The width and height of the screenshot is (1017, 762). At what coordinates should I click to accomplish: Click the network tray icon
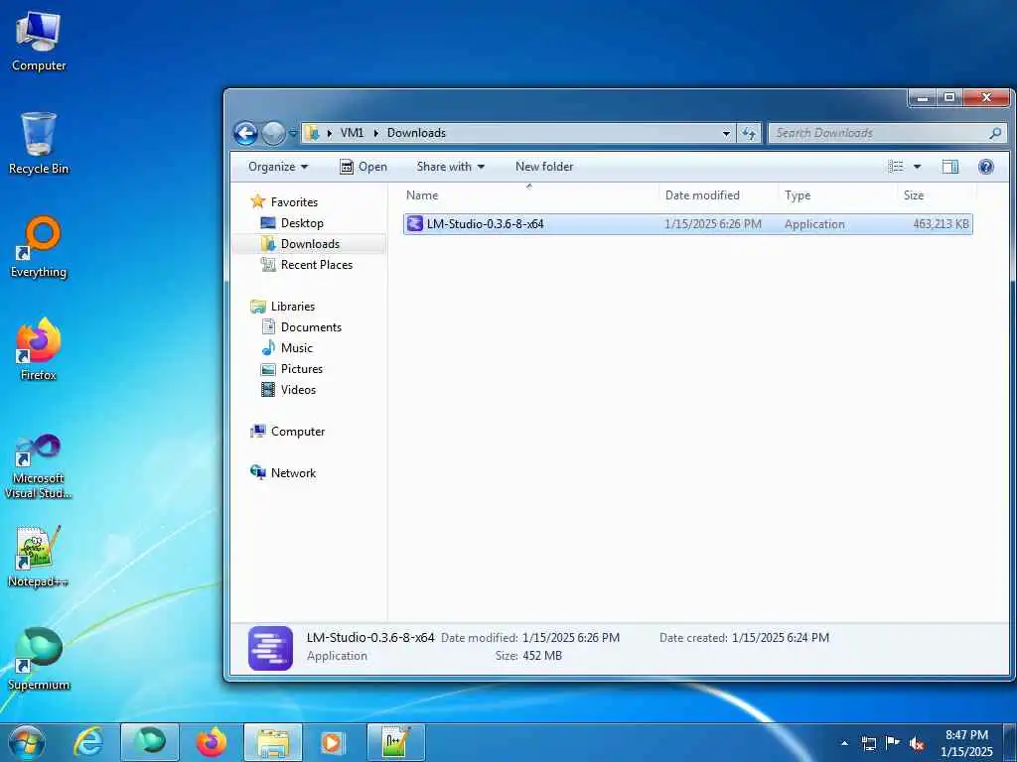tap(868, 743)
